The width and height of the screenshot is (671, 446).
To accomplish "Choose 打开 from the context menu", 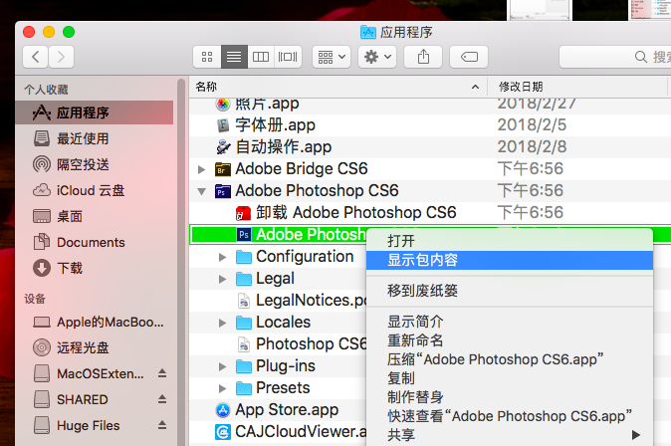I will click(x=510, y=241).
